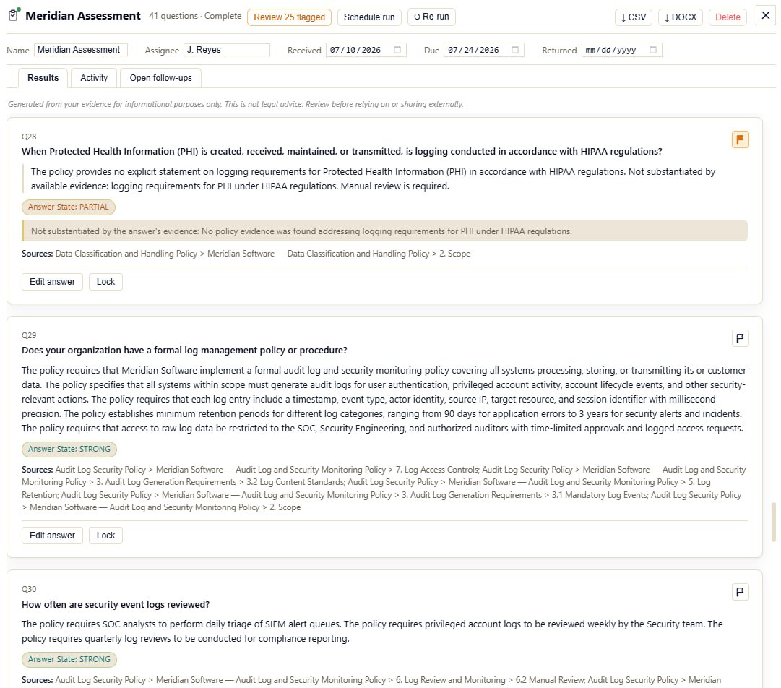
Task: Select the Received date field 07/10/2026
Action: 366,50
